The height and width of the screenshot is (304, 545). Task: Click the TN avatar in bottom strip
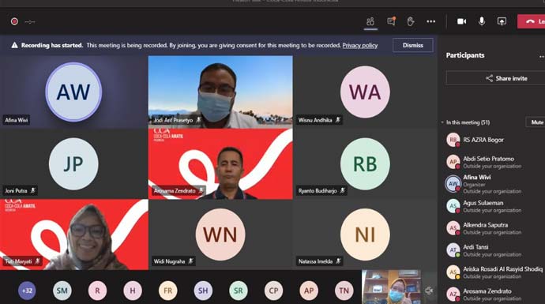(344, 291)
